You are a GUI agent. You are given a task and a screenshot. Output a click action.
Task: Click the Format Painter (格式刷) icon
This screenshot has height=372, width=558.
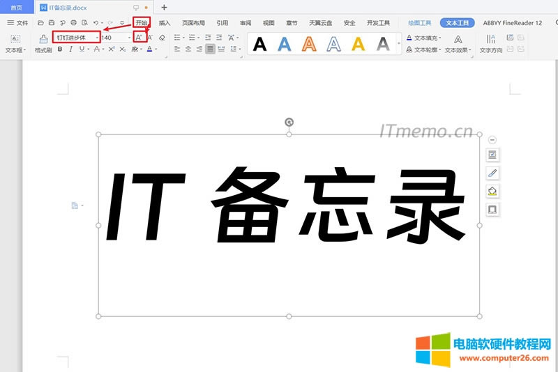pos(43,39)
